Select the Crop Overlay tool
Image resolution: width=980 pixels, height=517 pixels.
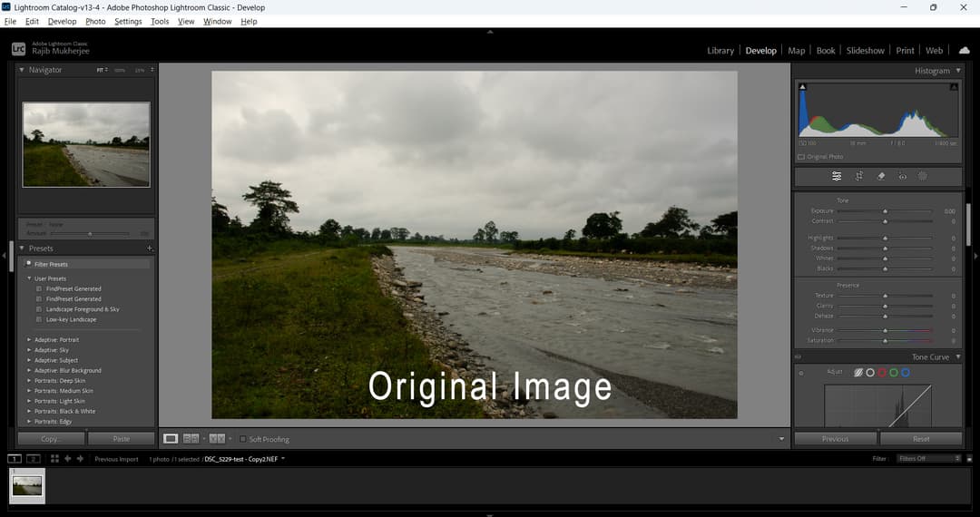pyautogui.click(x=858, y=177)
